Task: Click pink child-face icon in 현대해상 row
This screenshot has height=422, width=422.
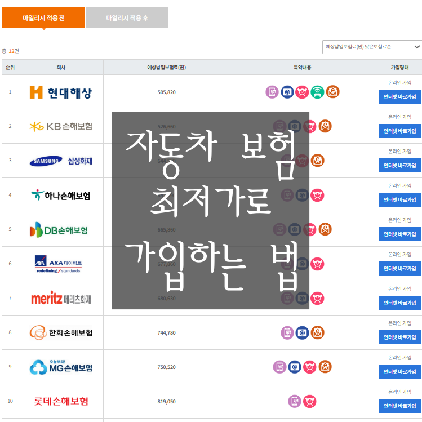Action: tap(302, 92)
